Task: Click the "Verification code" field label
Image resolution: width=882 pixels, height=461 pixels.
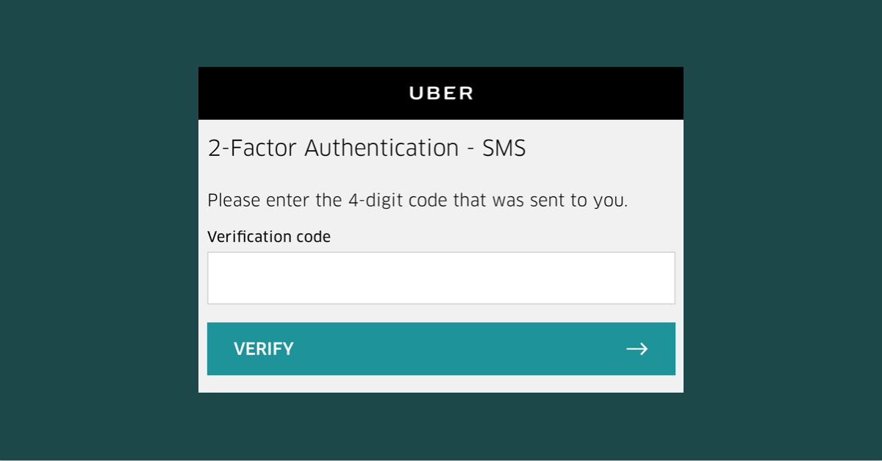Action: click(269, 237)
